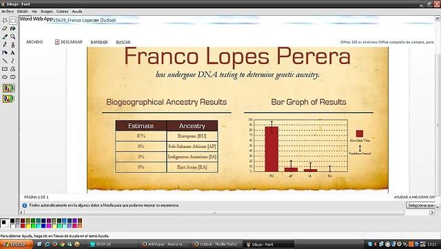Click the horizontal scrollbar right arrow
The image size is (441, 249).
(x=432, y=213)
